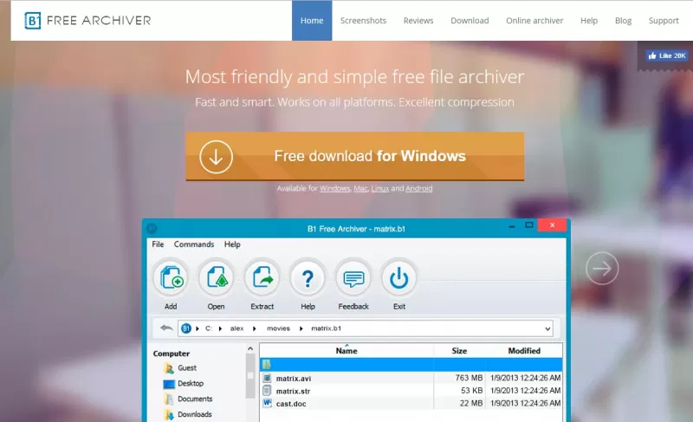Select matrix.avi file row
Screen dimensions: 693x422
411,379
